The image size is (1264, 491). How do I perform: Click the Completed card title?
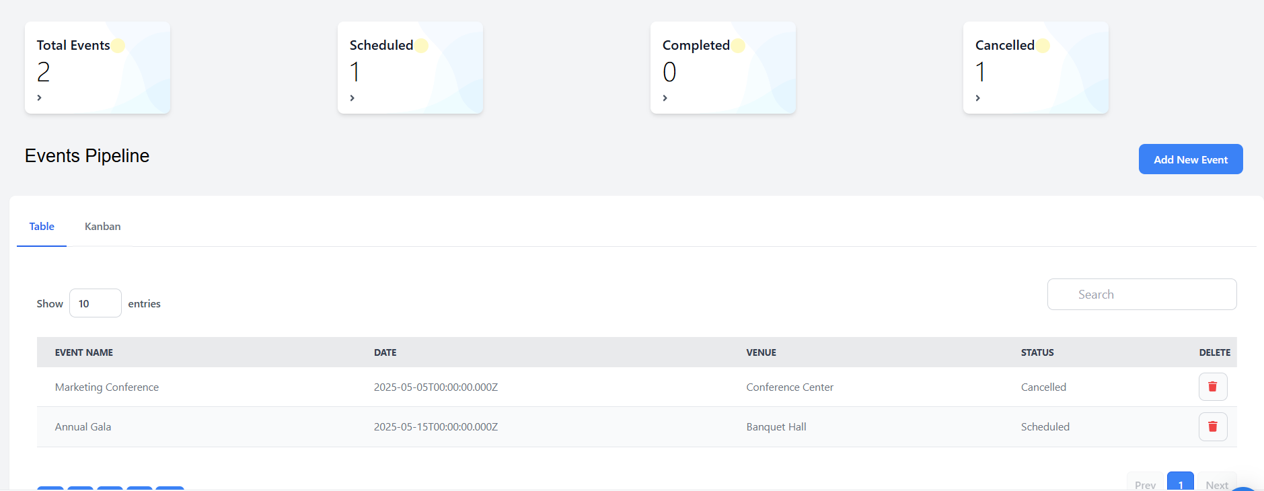click(x=696, y=45)
